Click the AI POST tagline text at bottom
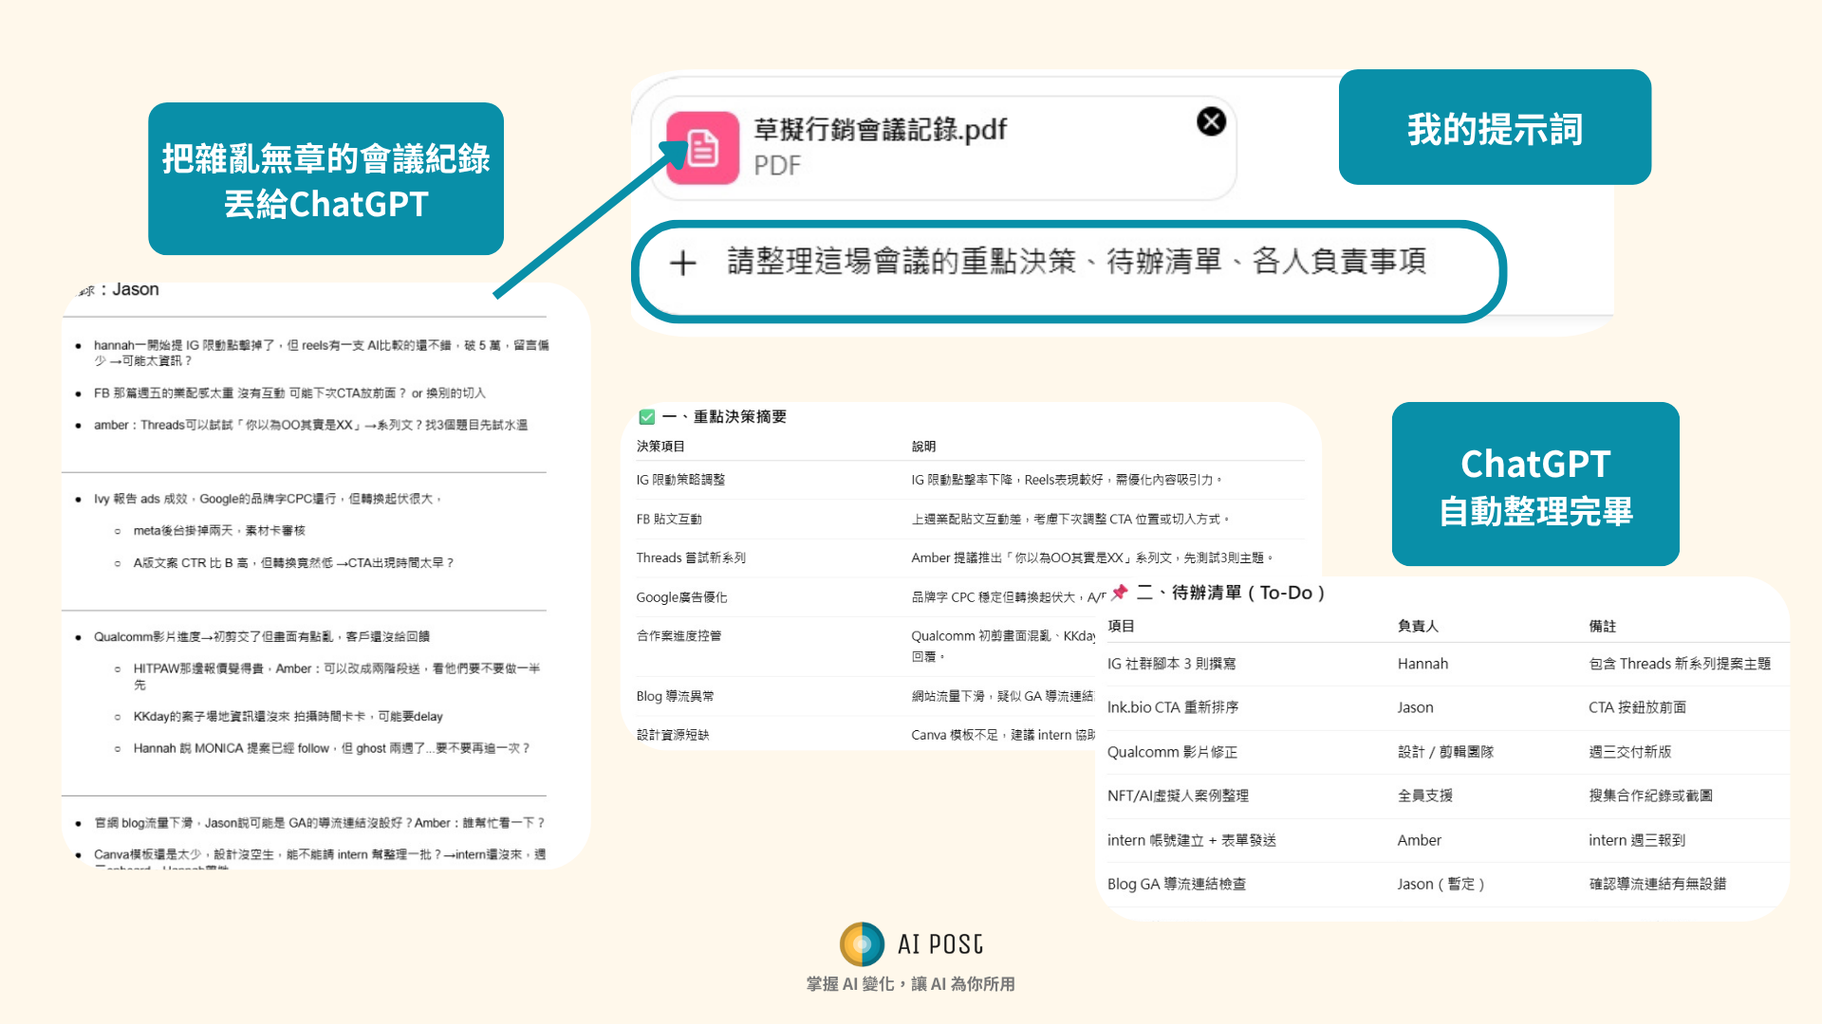 coord(910,984)
